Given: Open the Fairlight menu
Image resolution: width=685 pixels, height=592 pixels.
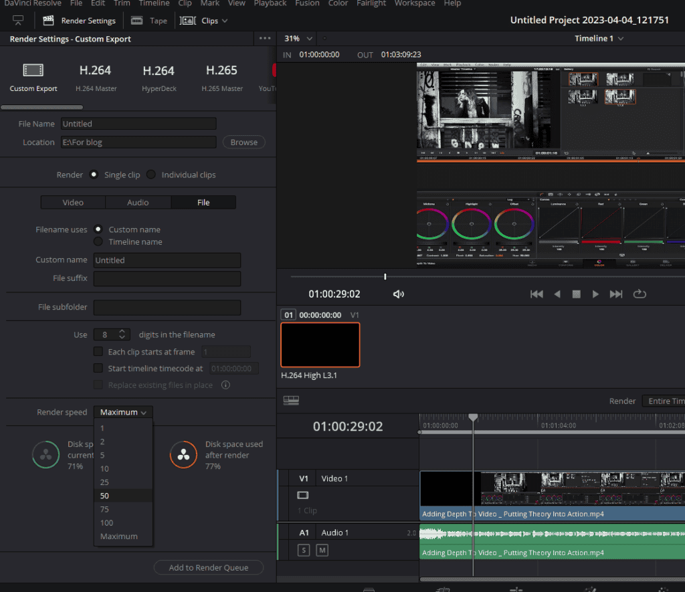Looking at the screenshot, I should point(371,3).
